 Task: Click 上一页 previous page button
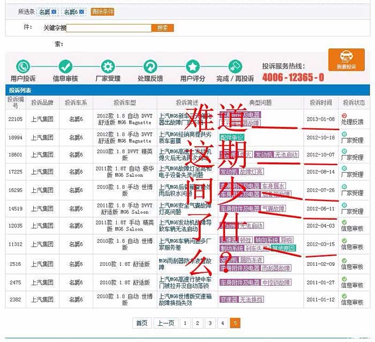(x=164, y=323)
